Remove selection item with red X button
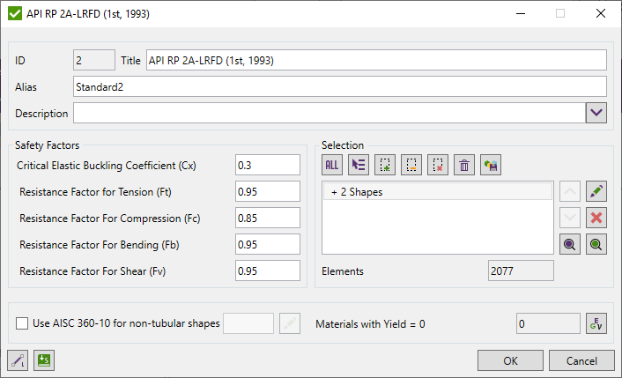The height and width of the screenshot is (378, 622). coord(597,218)
